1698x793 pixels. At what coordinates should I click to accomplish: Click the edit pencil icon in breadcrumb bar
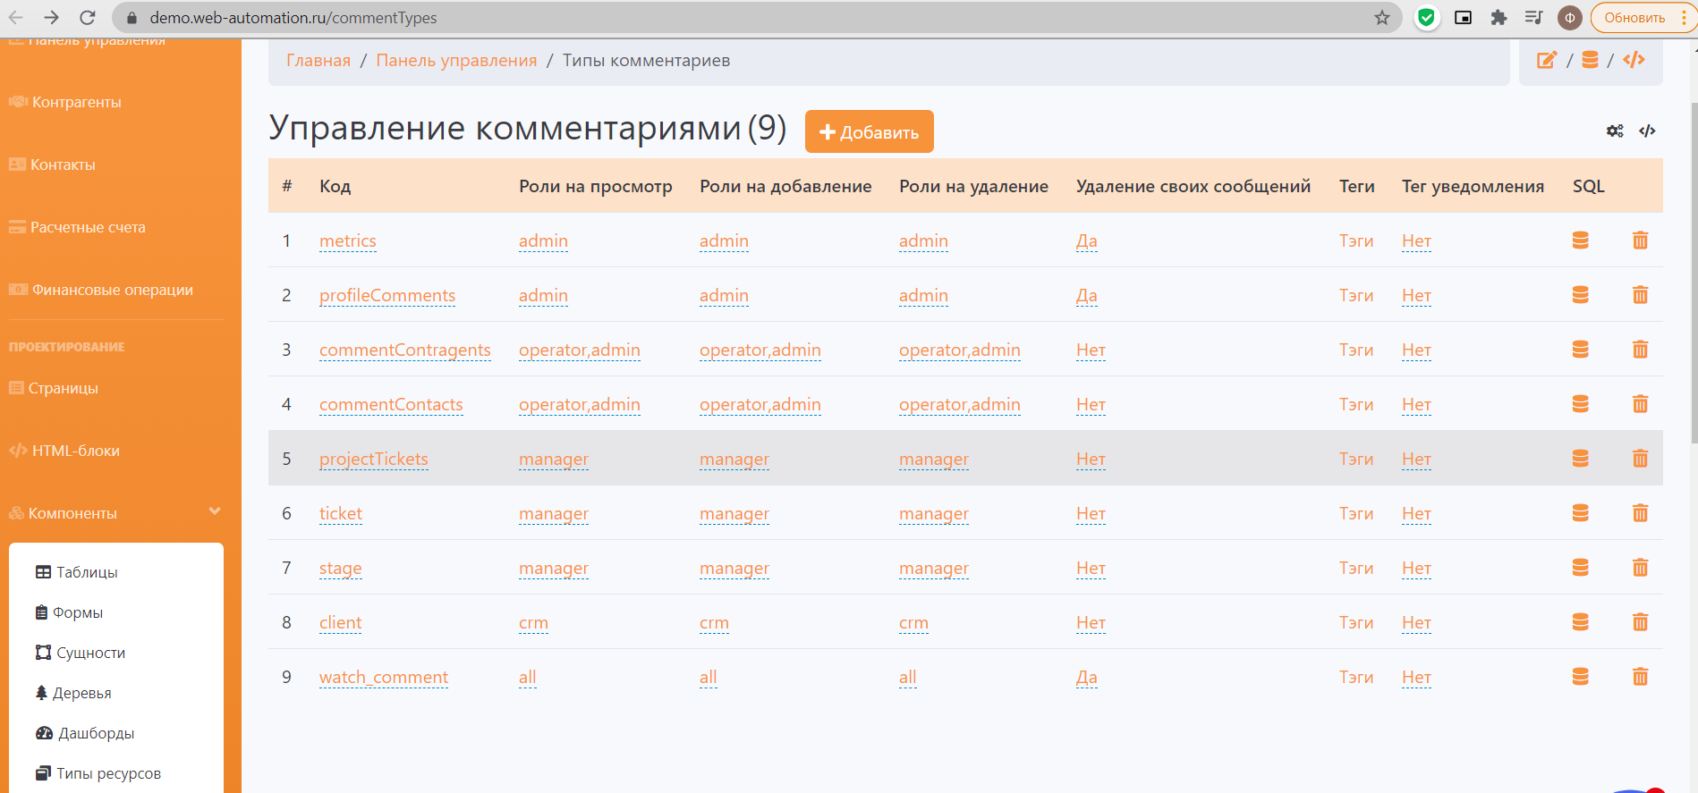click(1546, 60)
